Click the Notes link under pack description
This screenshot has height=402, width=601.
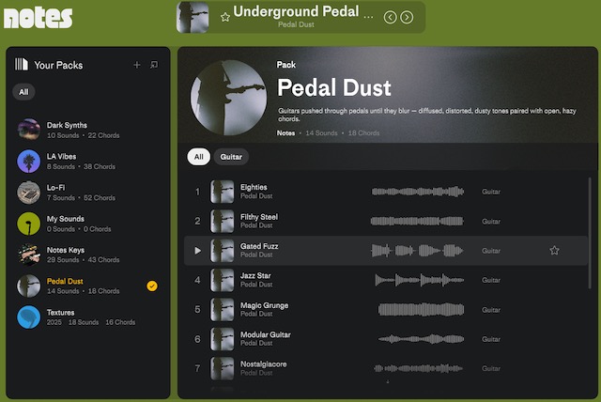coord(286,133)
